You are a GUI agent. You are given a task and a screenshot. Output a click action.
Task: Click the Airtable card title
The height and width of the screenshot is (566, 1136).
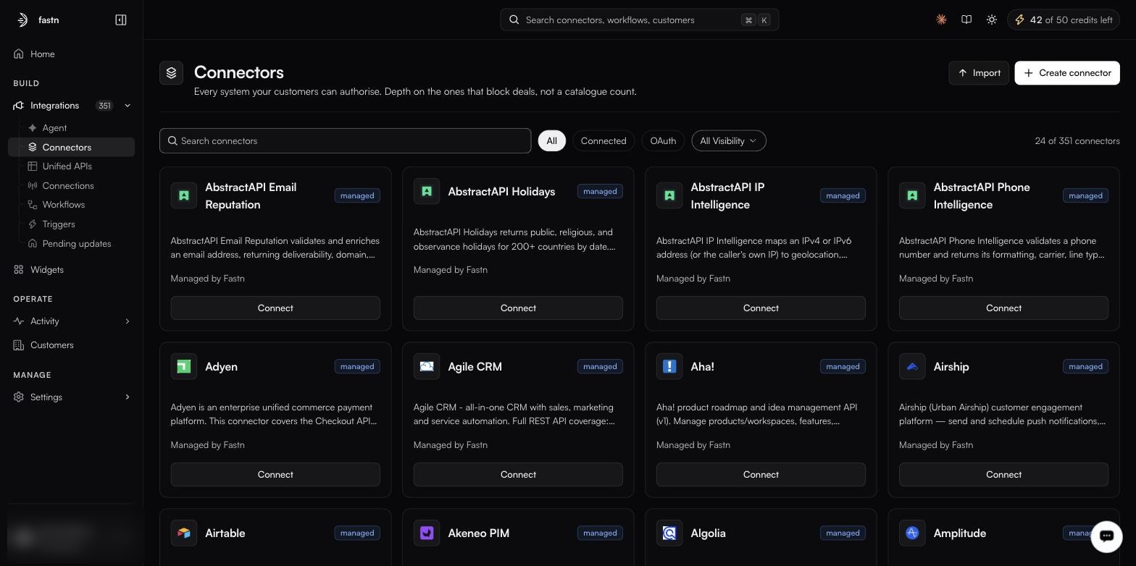click(225, 533)
